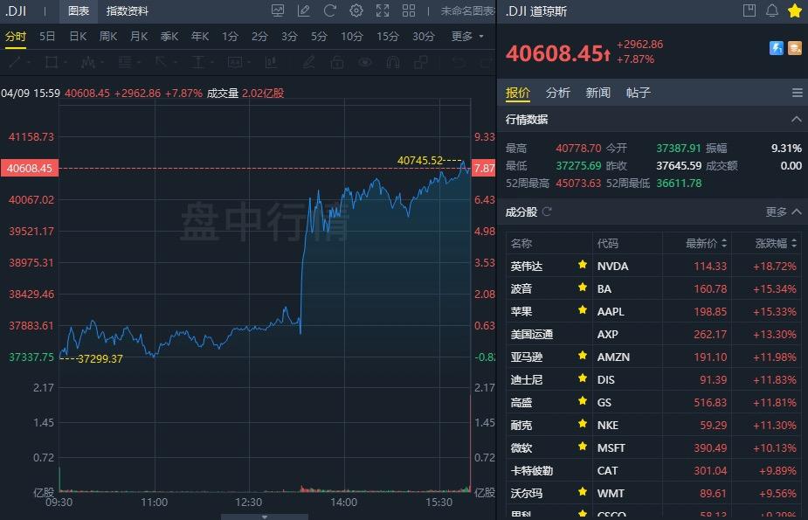Select the wave pattern drawing tool
The width and height of the screenshot is (808, 520).
coord(88,62)
